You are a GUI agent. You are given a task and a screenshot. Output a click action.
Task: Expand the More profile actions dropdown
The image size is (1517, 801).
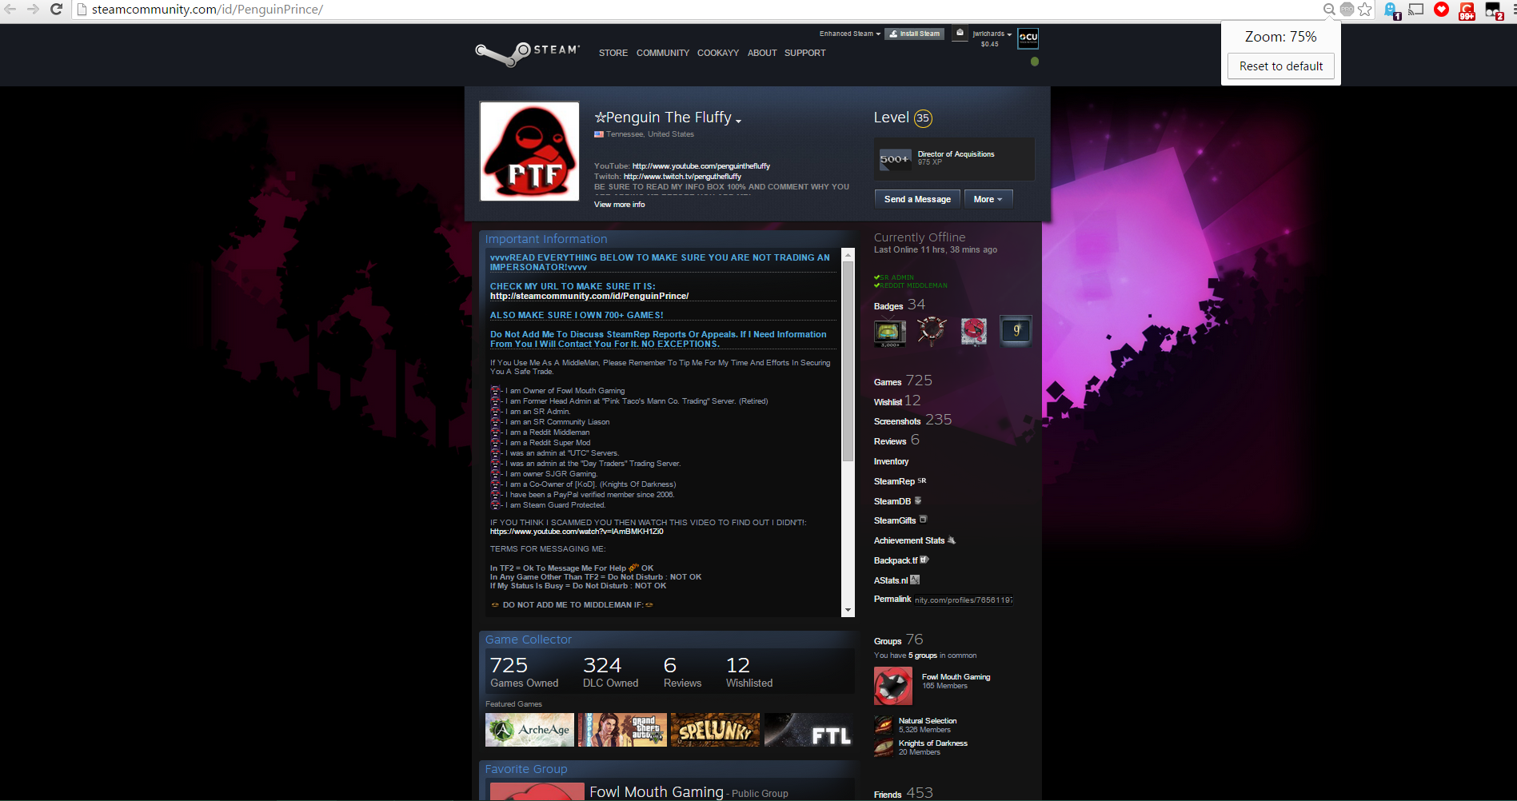click(988, 199)
